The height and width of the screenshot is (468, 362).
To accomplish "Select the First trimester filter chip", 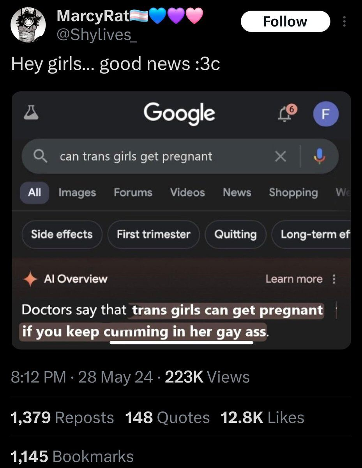I will pyautogui.click(x=154, y=234).
